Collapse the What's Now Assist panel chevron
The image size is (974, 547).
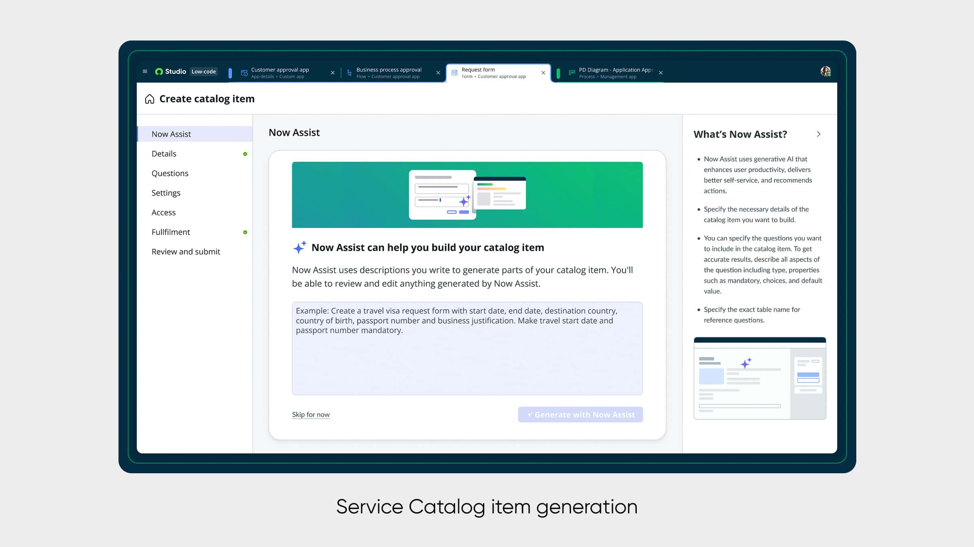(x=819, y=134)
